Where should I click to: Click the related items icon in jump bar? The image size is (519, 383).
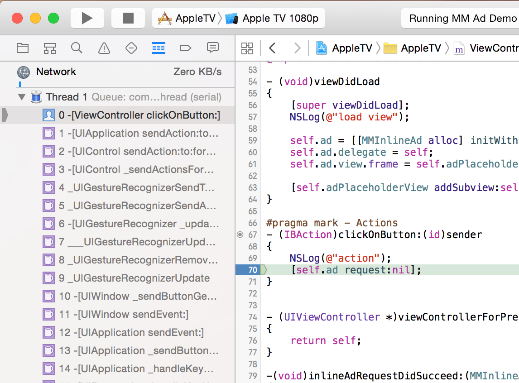coord(247,48)
